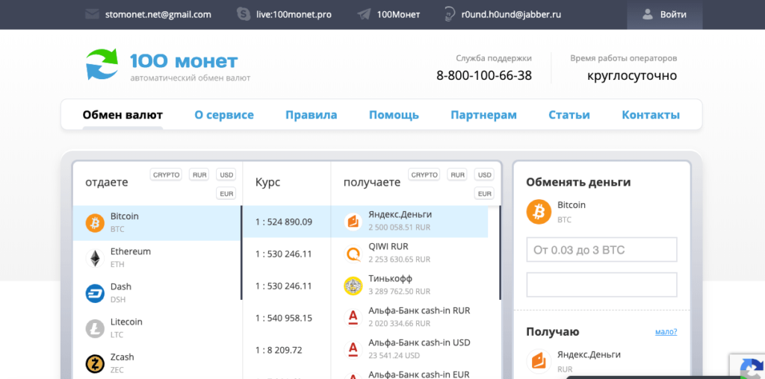The image size is (765, 379).
Task: Go to the Правила tab
Action: [311, 115]
